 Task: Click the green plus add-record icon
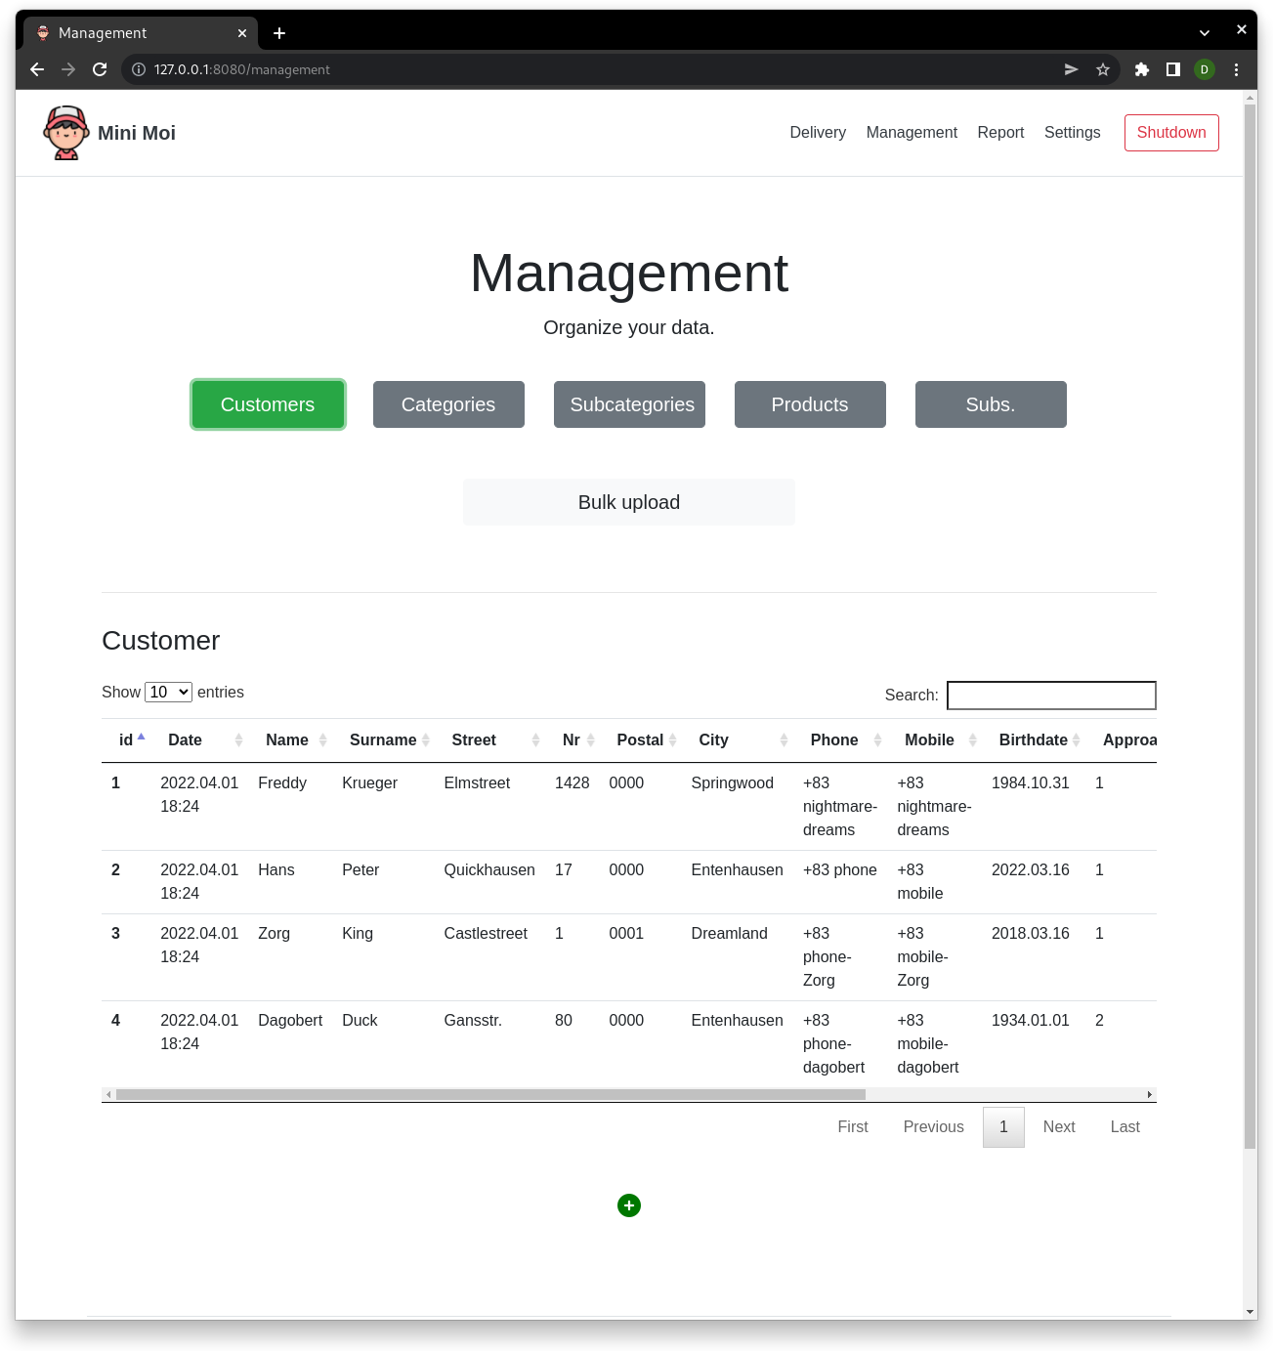628,1205
